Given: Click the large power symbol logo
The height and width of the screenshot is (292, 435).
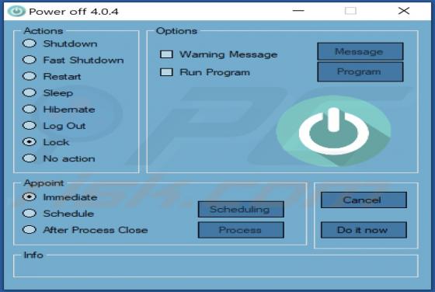Looking at the screenshot, I should (334, 131).
